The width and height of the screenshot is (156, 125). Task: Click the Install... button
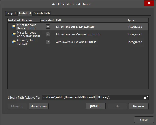point(96,106)
